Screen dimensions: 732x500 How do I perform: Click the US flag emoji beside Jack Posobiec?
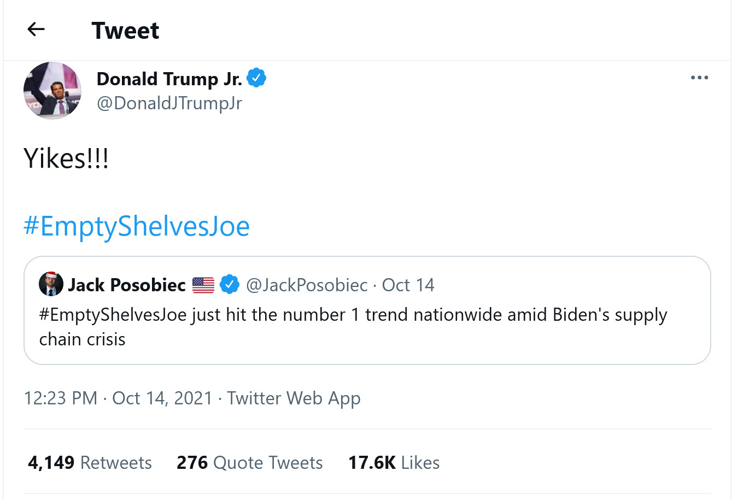203,285
